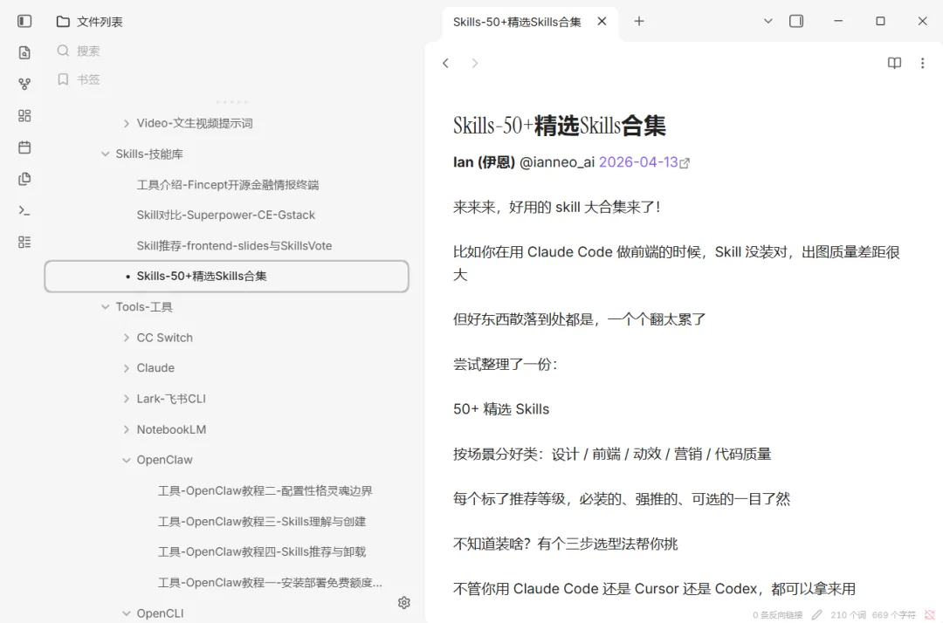Click the 0 条反向链接 backlinks status

pyautogui.click(x=778, y=615)
